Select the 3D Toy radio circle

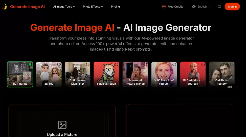(x=59, y=64)
